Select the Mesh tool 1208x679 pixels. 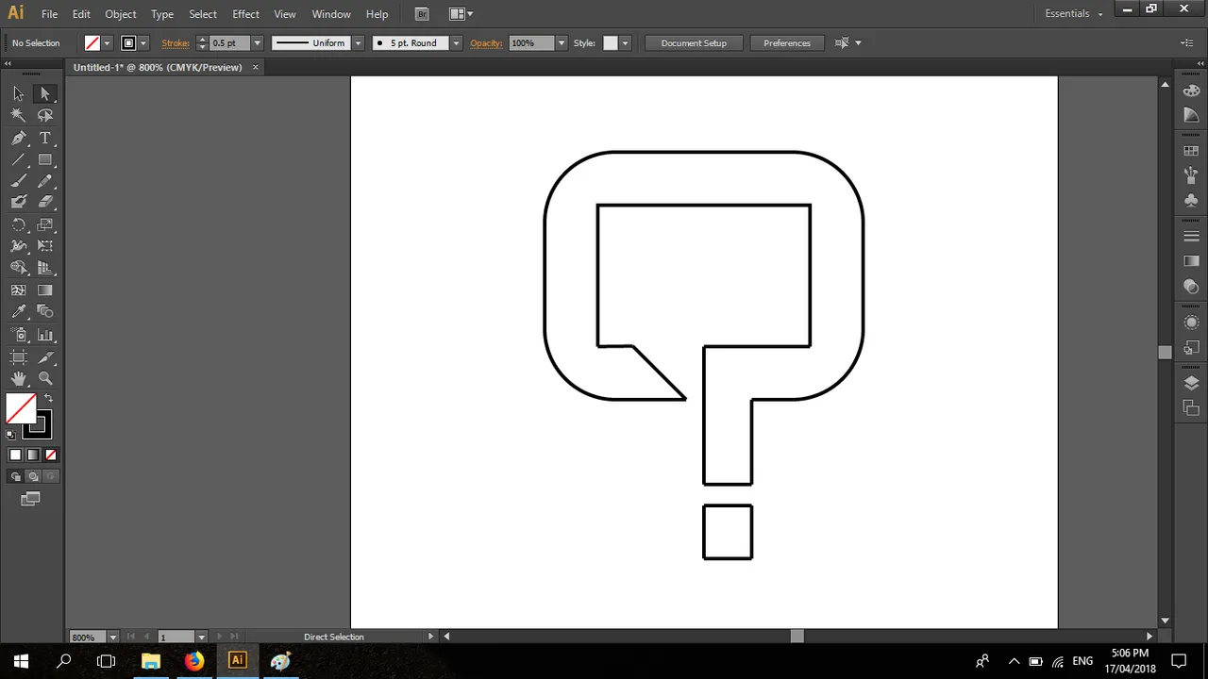pyautogui.click(x=18, y=290)
